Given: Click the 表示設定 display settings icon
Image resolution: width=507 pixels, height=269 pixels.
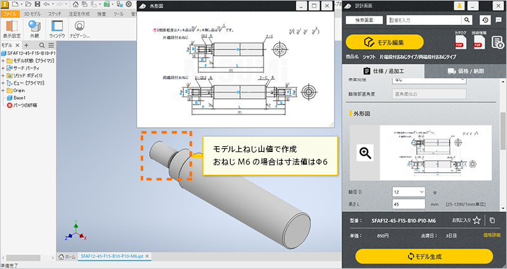Looking at the screenshot, I should [11, 27].
